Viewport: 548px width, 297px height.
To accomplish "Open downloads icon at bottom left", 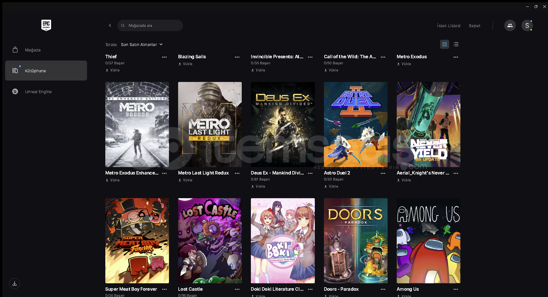I will coord(15,284).
